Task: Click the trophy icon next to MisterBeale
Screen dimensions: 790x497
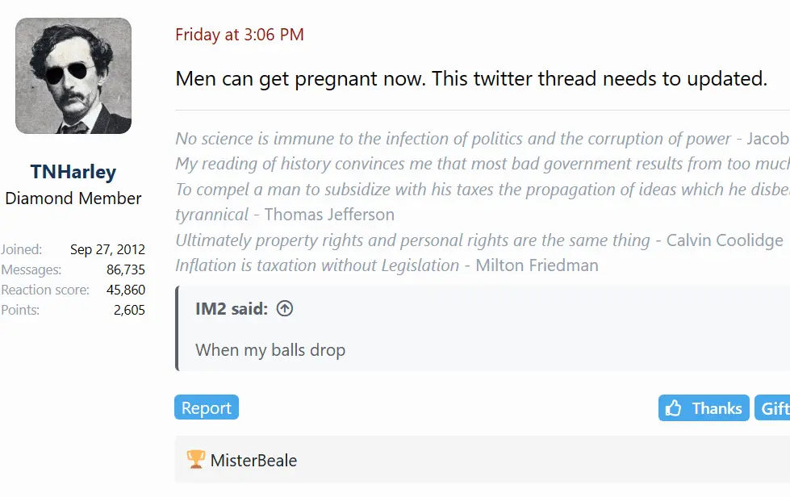Action: tap(195, 460)
